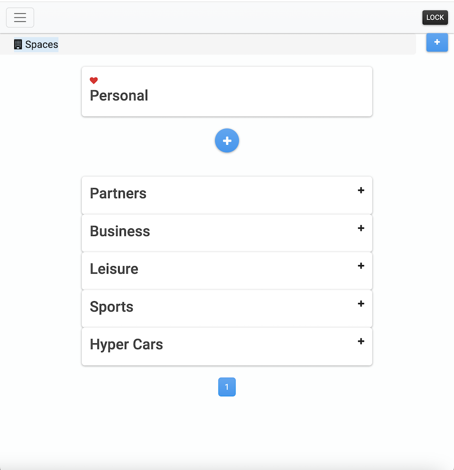
Task: Open the Hyper Cars space title
Action: click(126, 345)
